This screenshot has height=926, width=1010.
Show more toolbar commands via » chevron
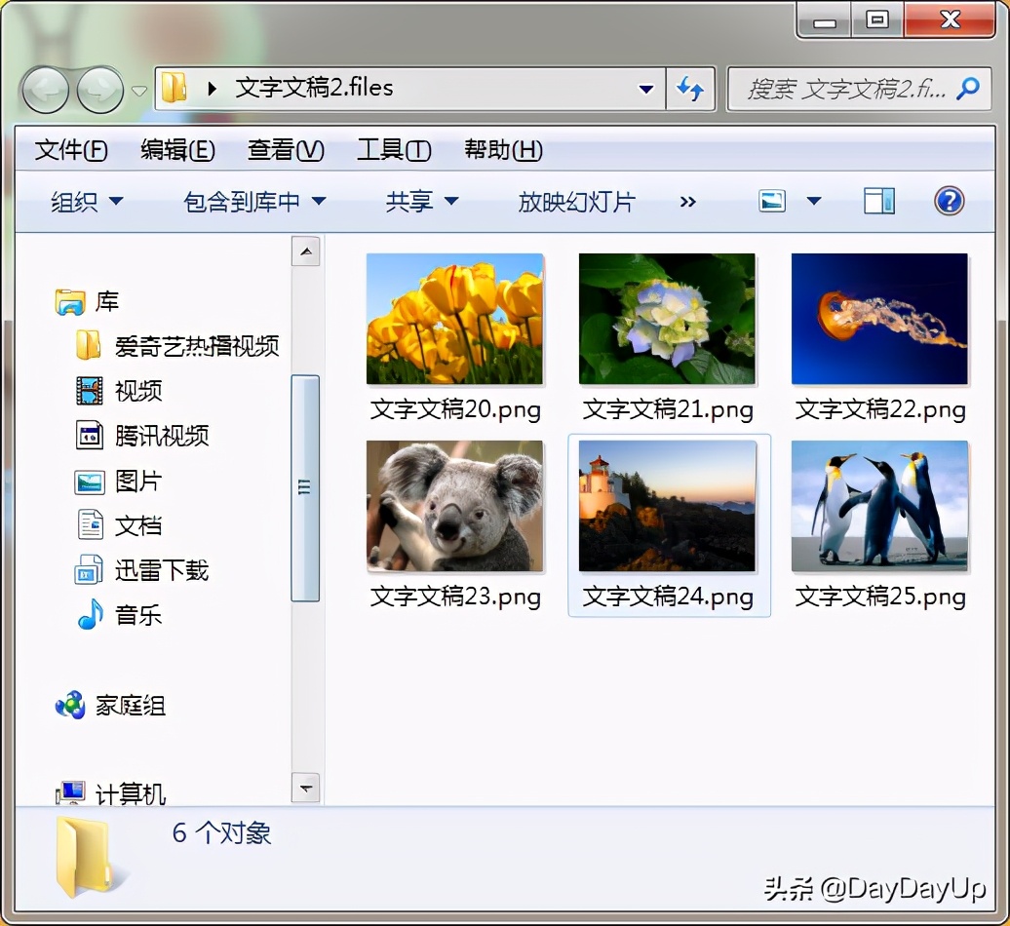pos(688,202)
